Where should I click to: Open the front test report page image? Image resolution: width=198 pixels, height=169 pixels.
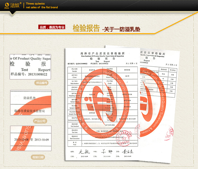pyautogui.click(x=103, y=104)
